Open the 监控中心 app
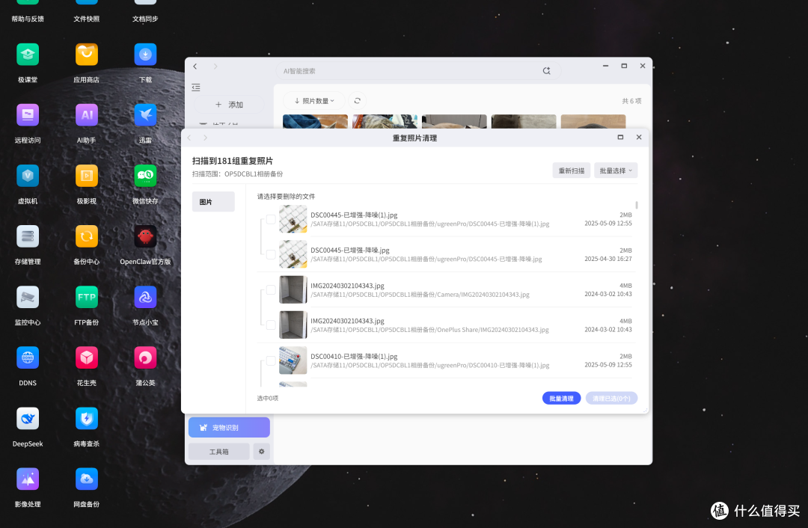Image resolution: width=808 pixels, height=528 pixels. (28, 297)
